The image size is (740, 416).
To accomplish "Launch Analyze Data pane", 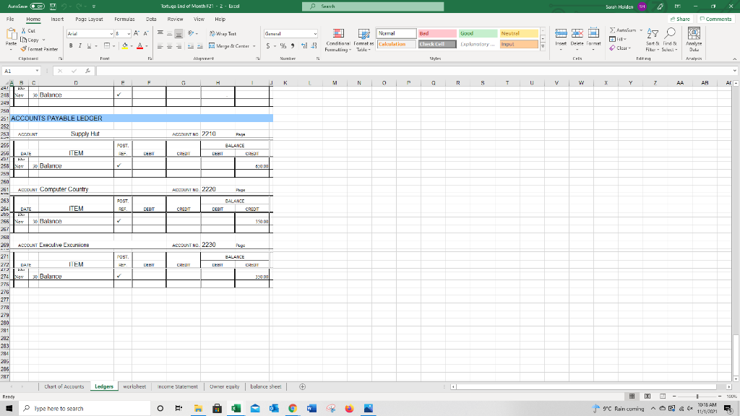I will [x=694, y=40].
